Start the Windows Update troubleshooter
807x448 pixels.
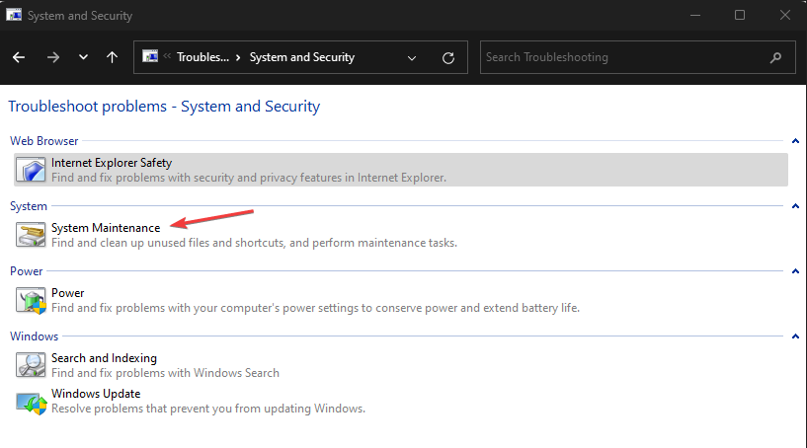tap(96, 394)
